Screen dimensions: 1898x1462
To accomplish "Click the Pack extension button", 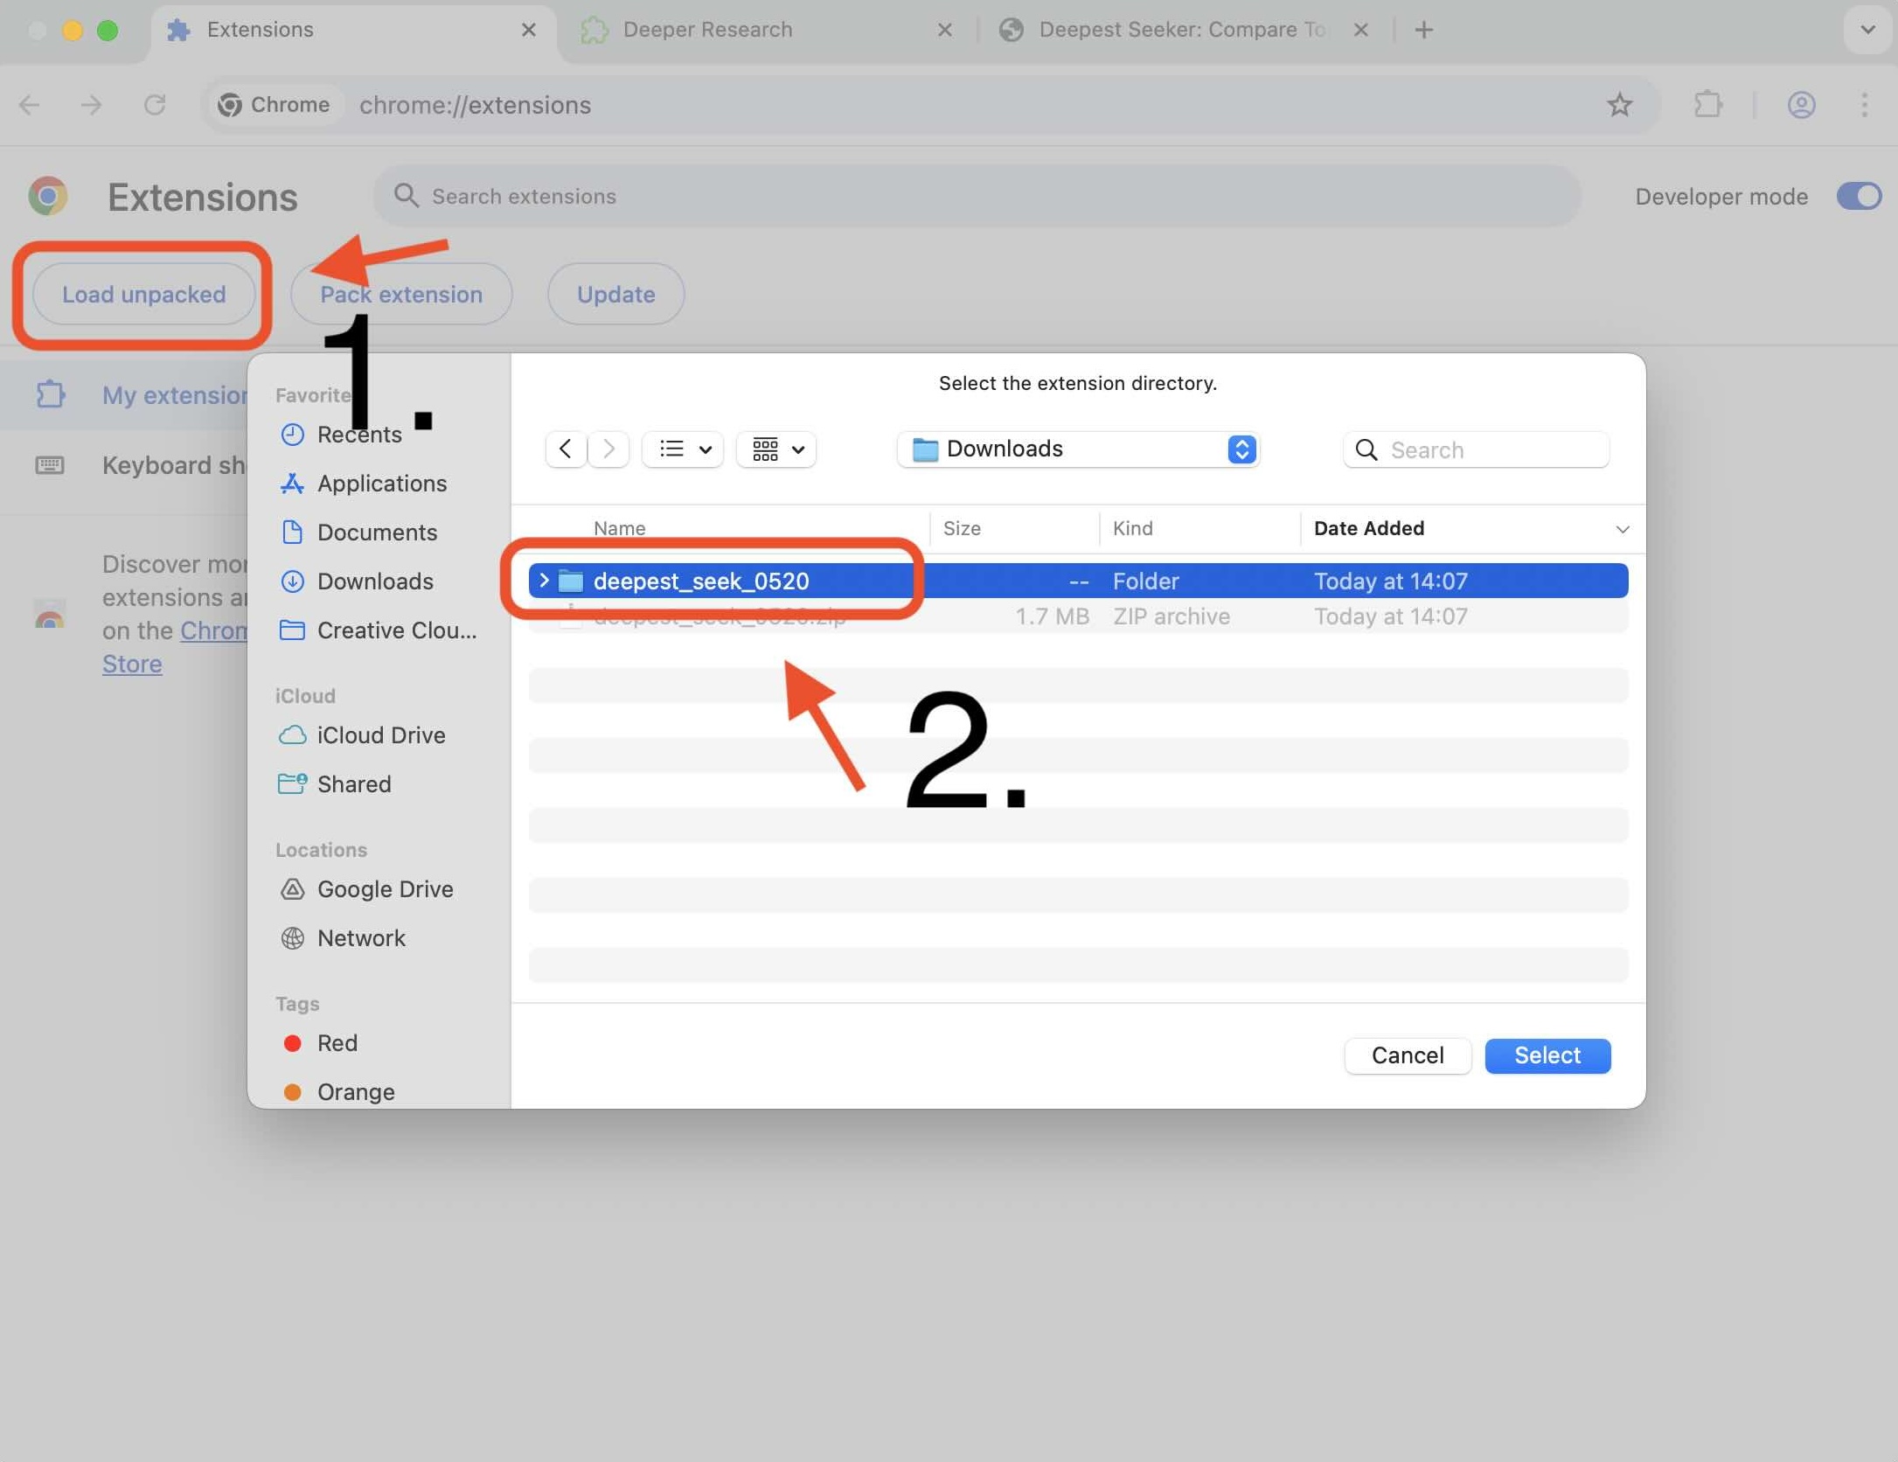I will point(401,294).
